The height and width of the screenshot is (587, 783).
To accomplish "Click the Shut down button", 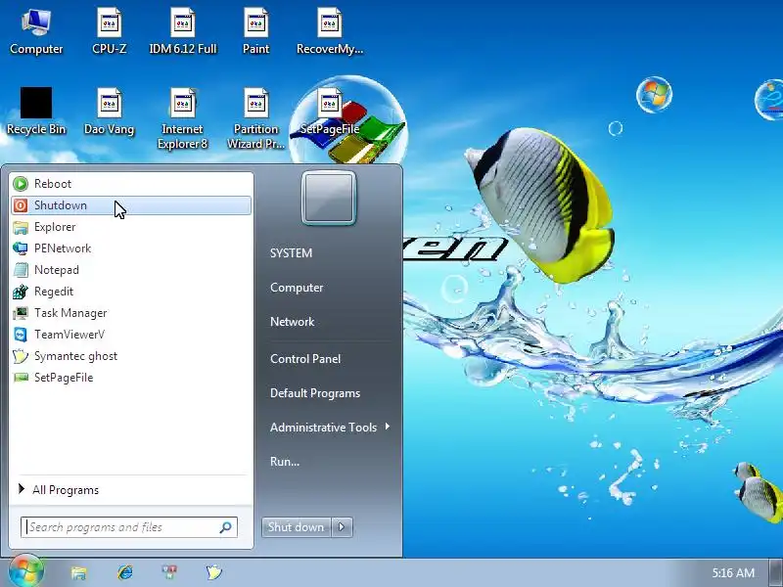I will coord(297,527).
